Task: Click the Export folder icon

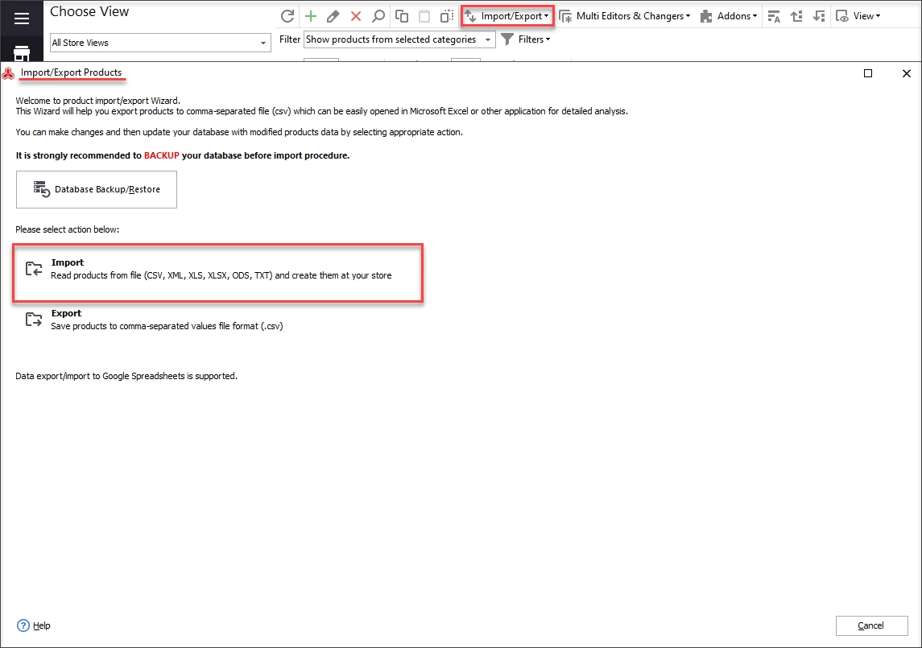Action: coord(34,320)
